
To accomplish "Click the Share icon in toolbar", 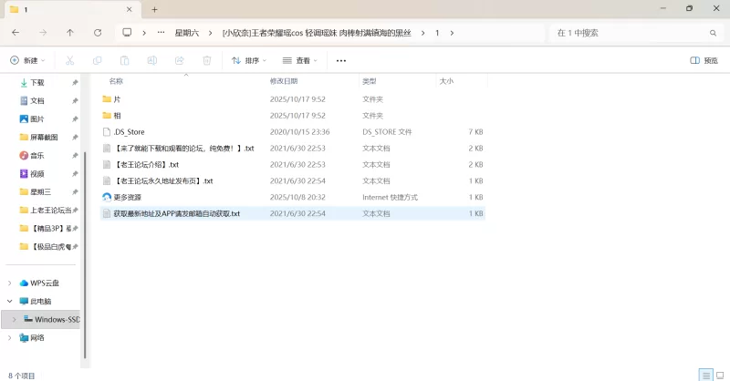I will pos(180,61).
